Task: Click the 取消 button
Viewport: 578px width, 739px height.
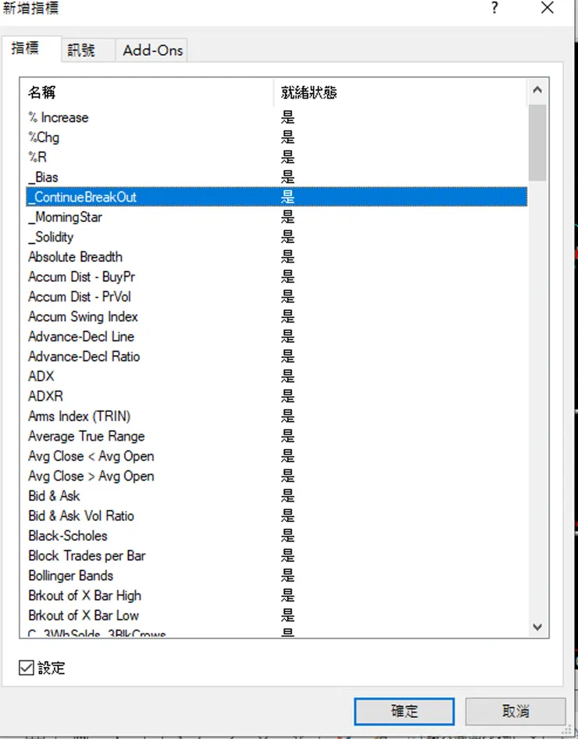Action: click(515, 711)
